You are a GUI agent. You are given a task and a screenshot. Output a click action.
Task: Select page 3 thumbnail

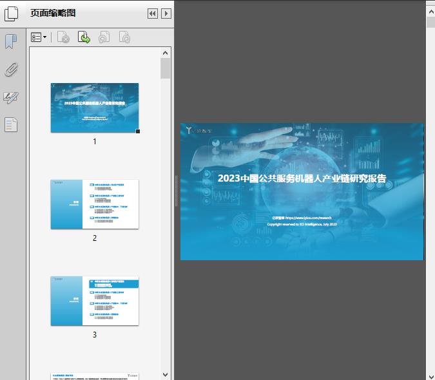point(95,301)
